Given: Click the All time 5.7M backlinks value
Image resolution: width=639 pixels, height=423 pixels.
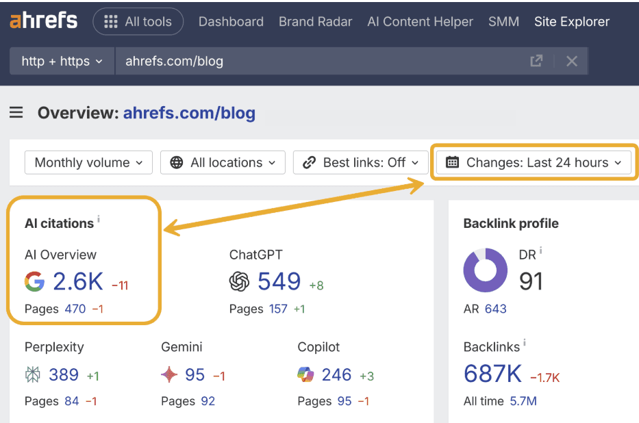Looking at the screenshot, I should point(523,401).
